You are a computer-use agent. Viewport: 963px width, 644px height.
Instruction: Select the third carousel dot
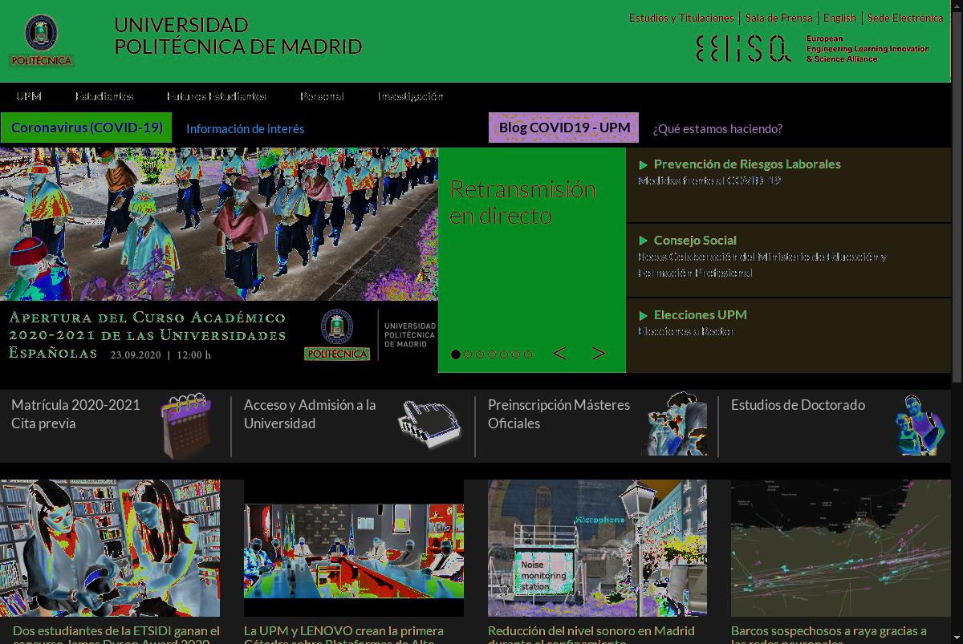480,354
